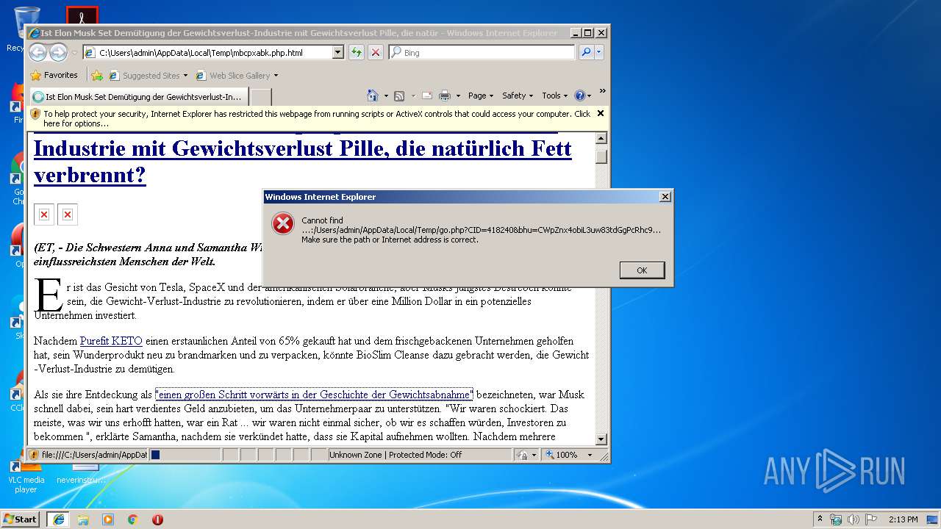The image size is (941, 529).
Task: Click the scroll-down arrow of the page
Action: [x=601, y=439]
